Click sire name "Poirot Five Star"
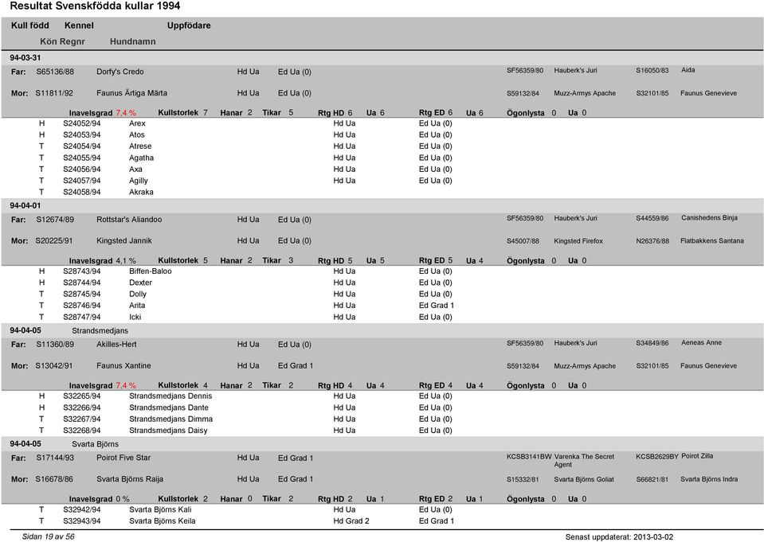This screenshot has width=764, height=542. coord(123,458)
